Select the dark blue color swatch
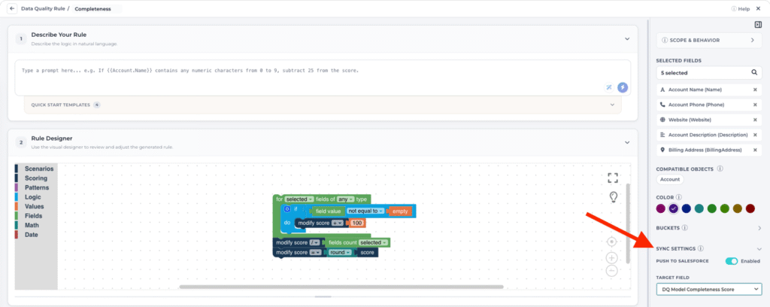This screenshot has height=307, width=770. point(686,208)
